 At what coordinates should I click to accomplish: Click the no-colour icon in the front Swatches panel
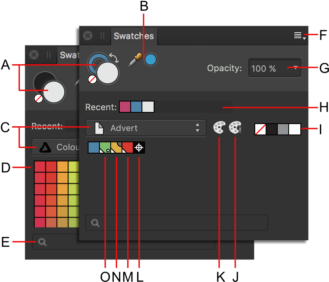[92, 79]
